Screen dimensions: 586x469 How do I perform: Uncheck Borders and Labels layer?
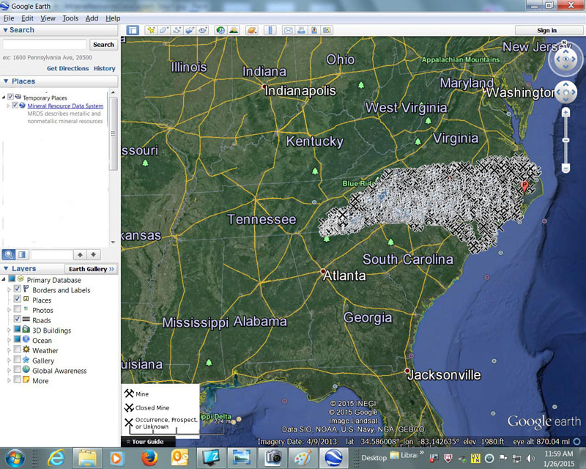pyautogui.click(x=17, y=289)
